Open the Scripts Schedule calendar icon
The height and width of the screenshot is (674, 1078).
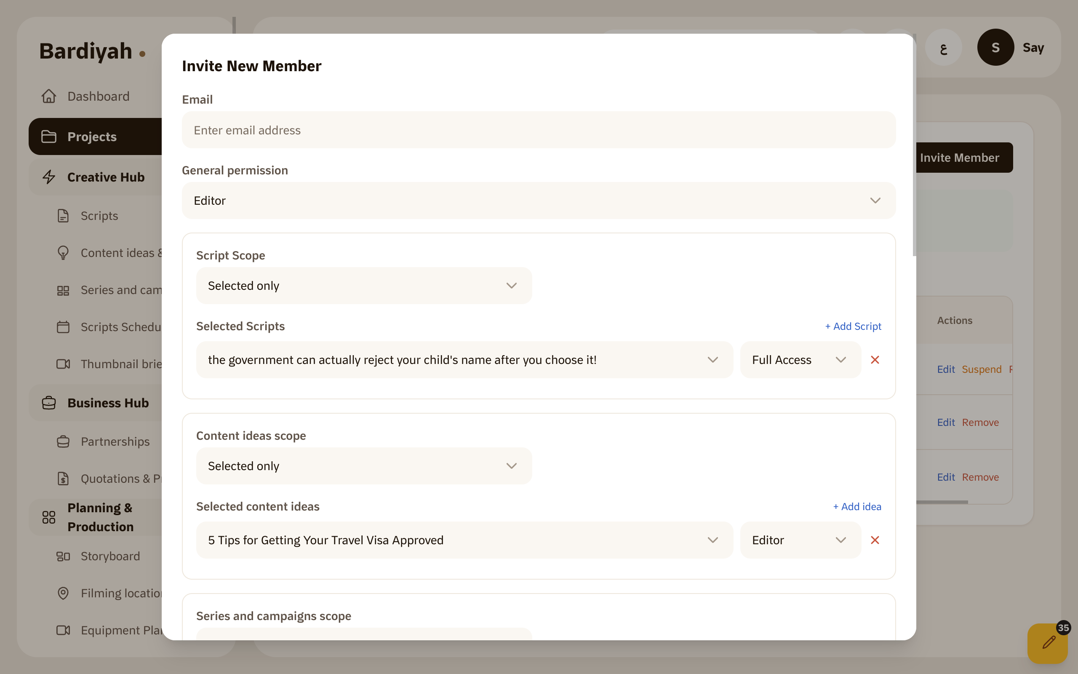pos(63,327)
